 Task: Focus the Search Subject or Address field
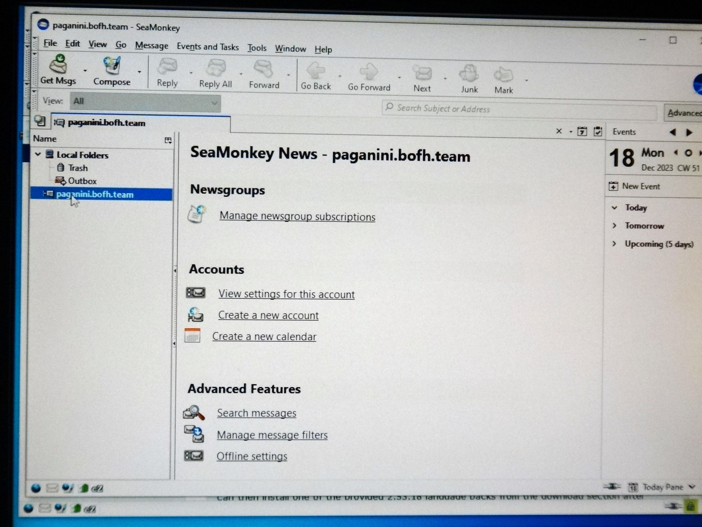click(519, 110)
